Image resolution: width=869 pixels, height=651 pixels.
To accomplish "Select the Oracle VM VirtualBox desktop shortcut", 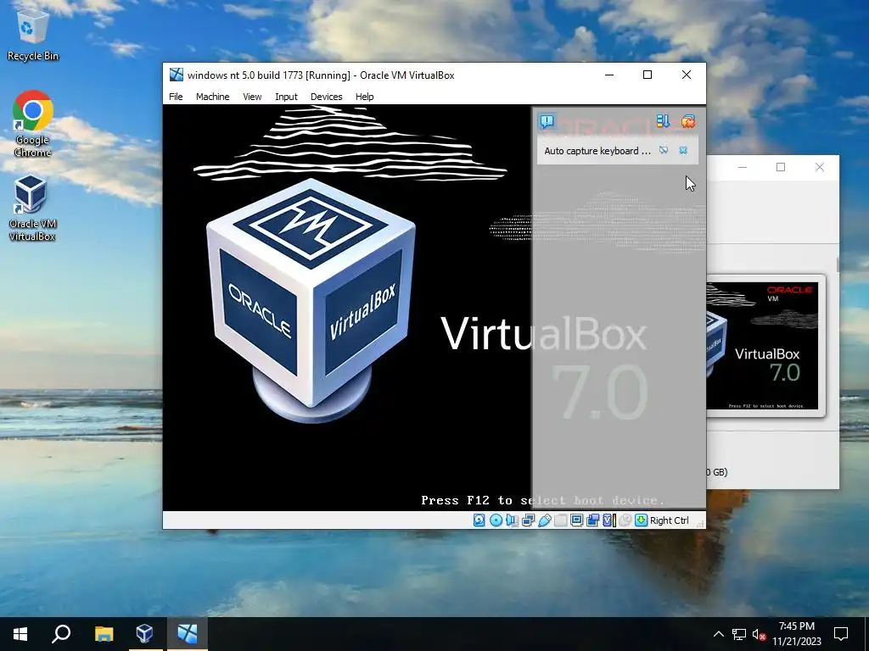I will coord(31,209).
